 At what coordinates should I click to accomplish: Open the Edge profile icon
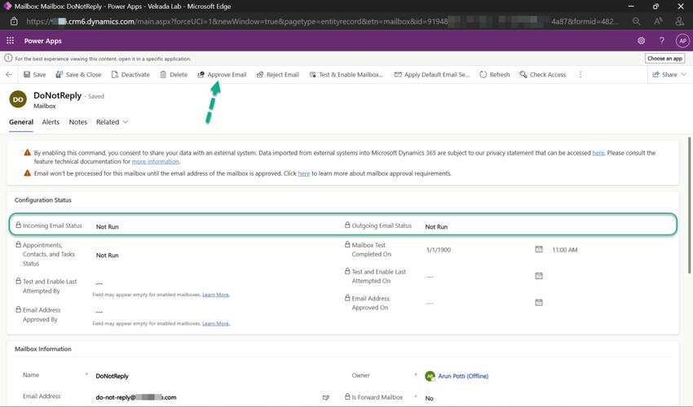tap(680, 21)
